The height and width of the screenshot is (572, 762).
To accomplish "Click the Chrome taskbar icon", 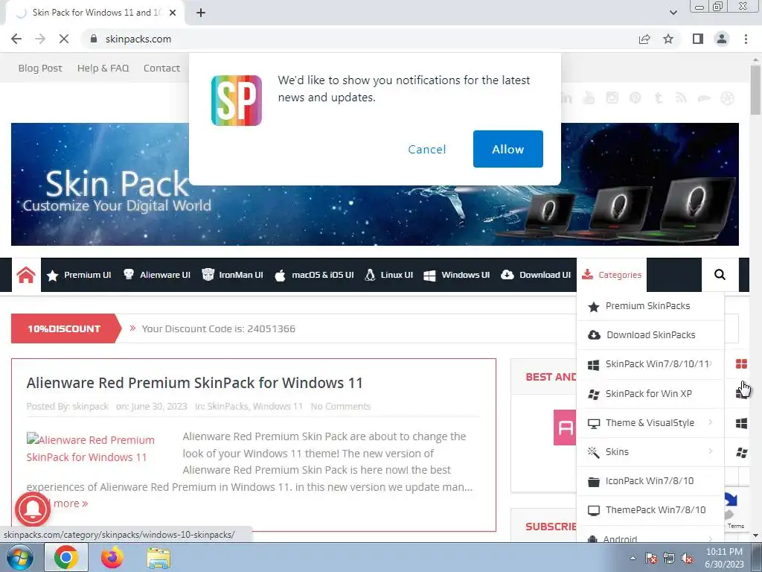I will 66,557.
